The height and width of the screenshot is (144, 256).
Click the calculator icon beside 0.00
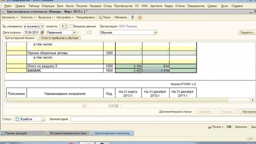point(116,106)
